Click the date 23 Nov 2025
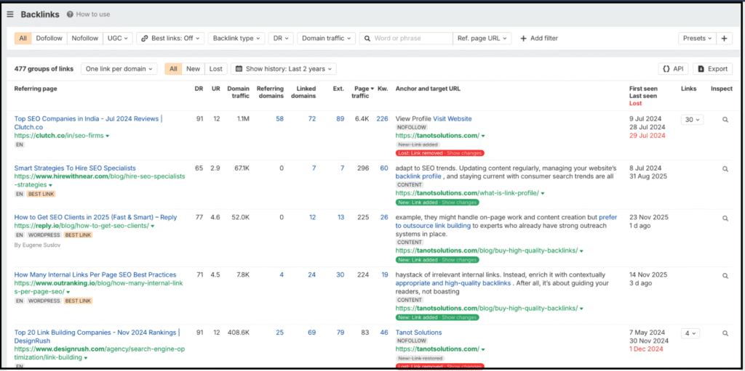 [x=648, y=217]
